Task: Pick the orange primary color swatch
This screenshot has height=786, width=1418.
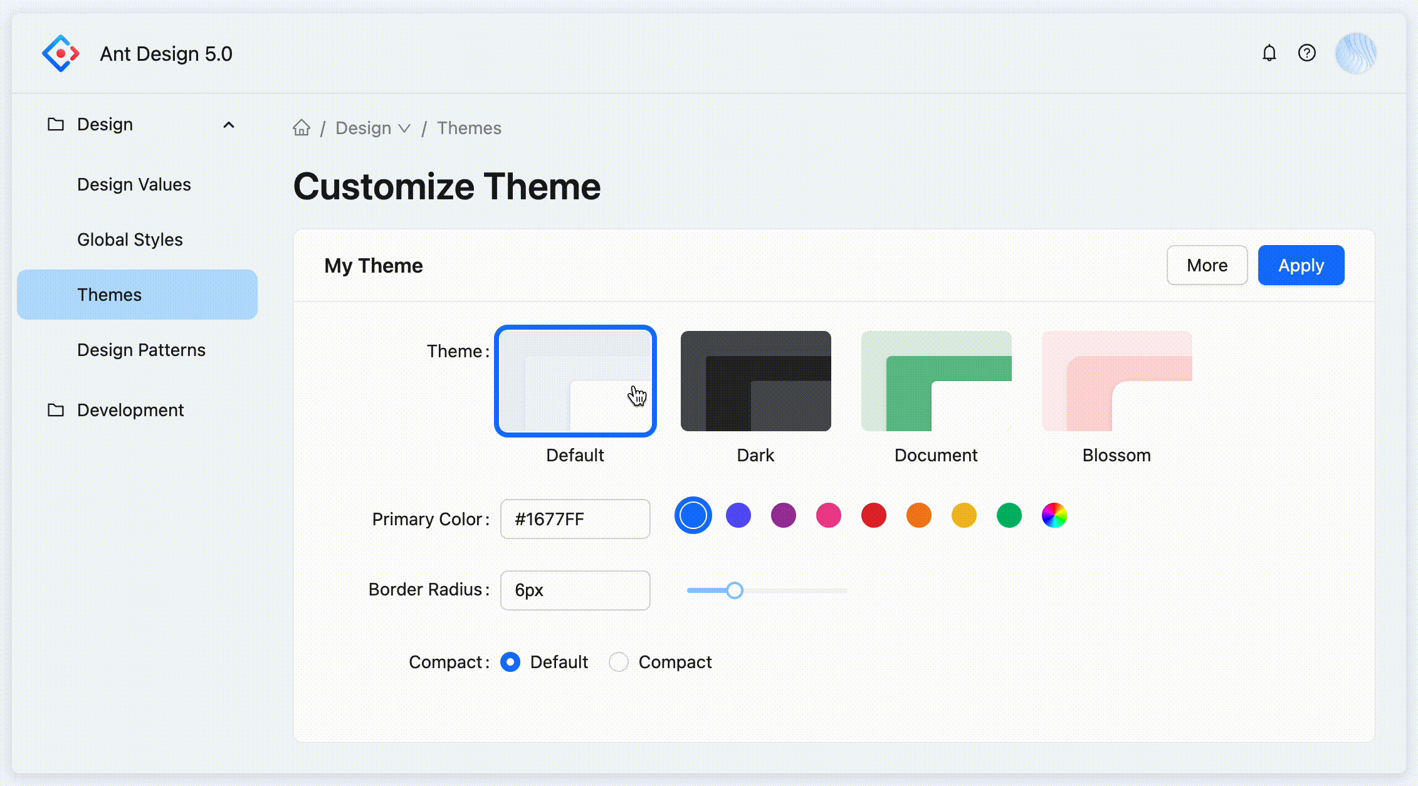Action: coord(918,515)
